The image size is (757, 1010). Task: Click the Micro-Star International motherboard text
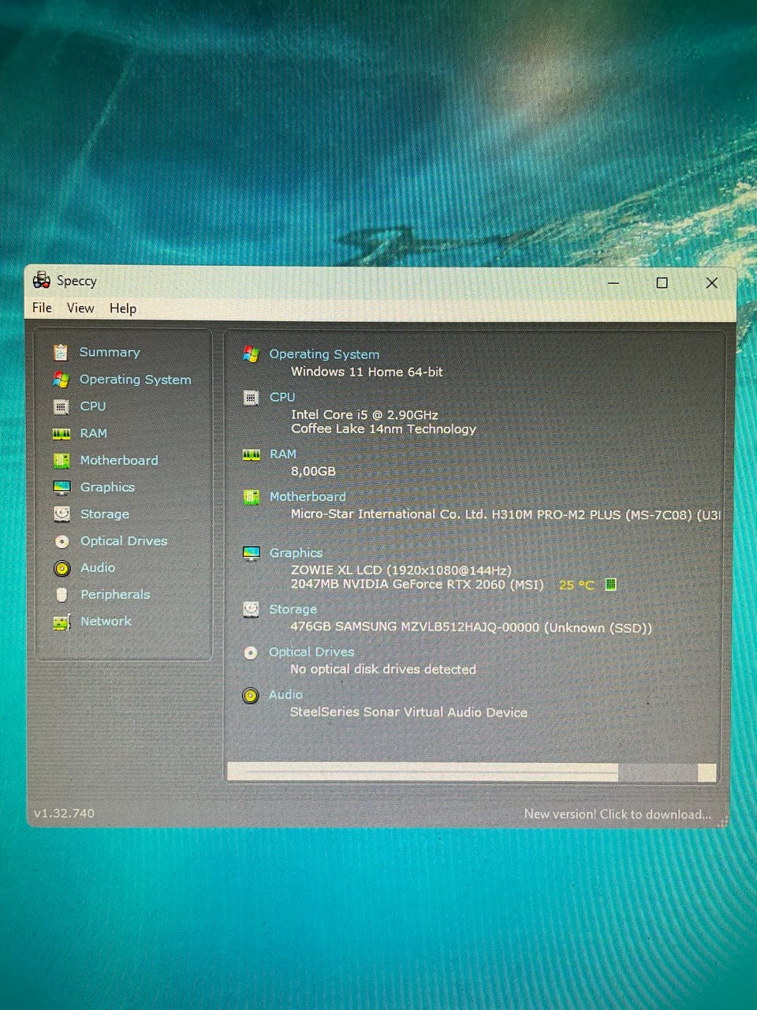(505, 514)
